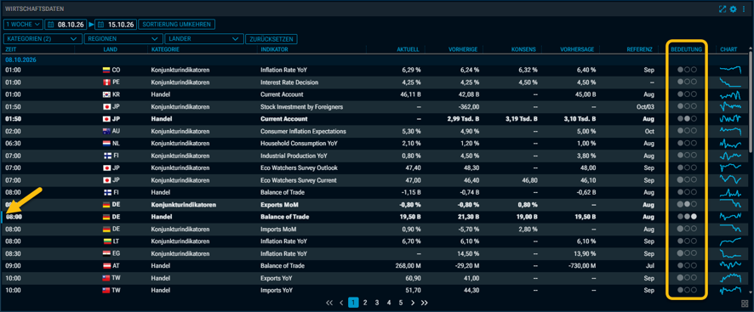Open the start date calendar icon for 08.10.26
754x312 pixels.
pos(50,24)
